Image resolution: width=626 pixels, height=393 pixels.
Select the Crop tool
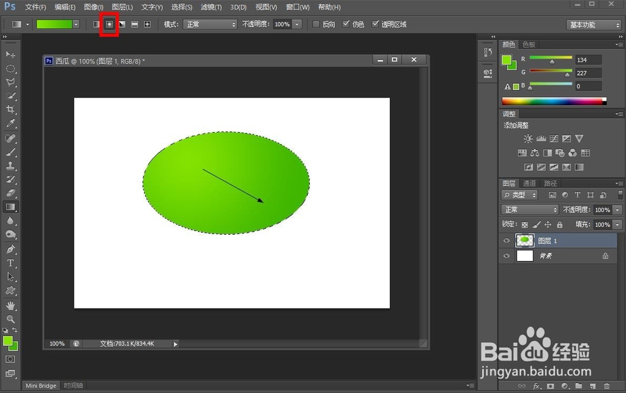coord(11,110)
